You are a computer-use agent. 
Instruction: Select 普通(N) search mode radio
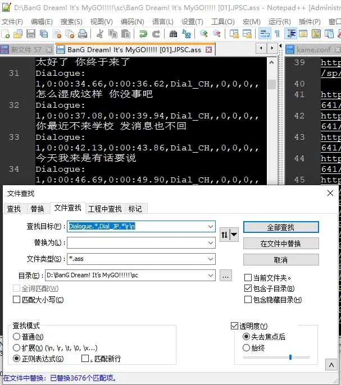16,336
